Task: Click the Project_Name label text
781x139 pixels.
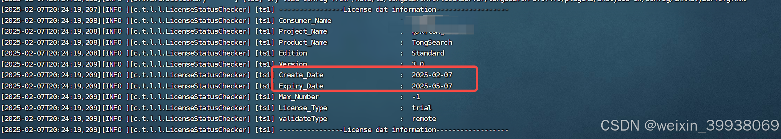Action: pyautogui.click(x=303, y=31)
